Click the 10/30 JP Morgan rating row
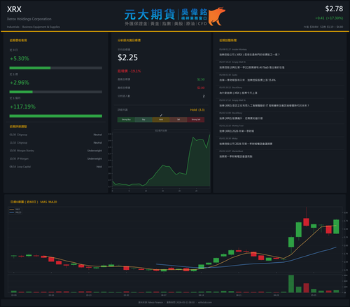350x307 pixels. click(55, 158)
